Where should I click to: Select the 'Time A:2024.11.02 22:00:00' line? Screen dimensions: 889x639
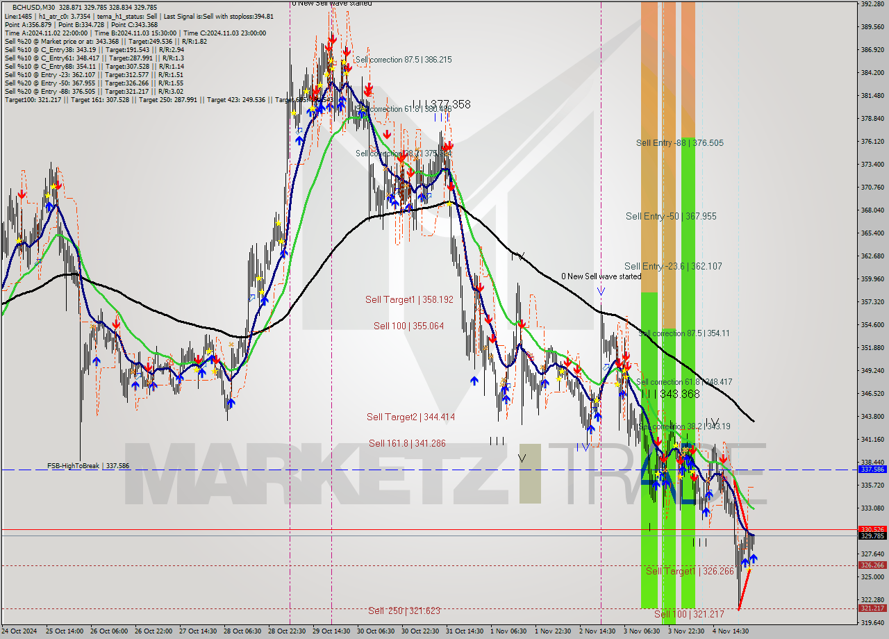(x=46, y=33)
